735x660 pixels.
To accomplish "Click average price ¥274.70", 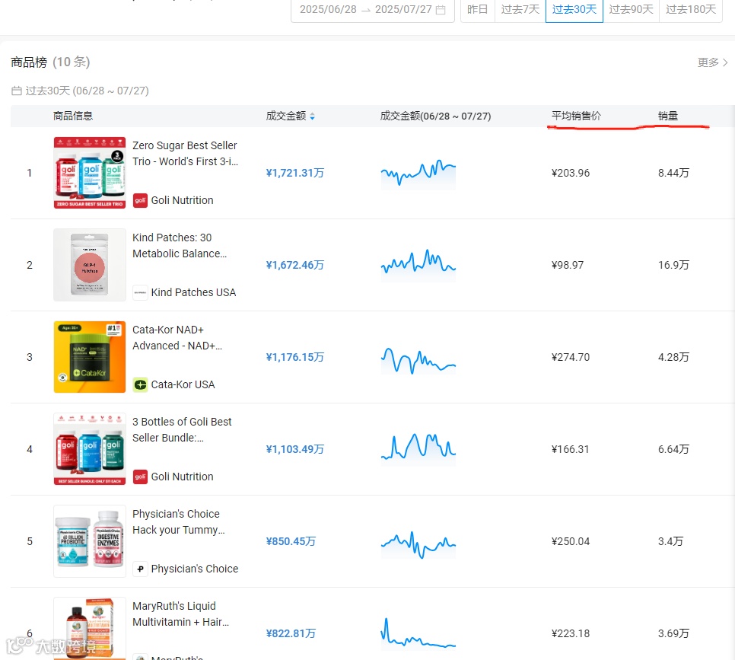I will coord(571,358).
